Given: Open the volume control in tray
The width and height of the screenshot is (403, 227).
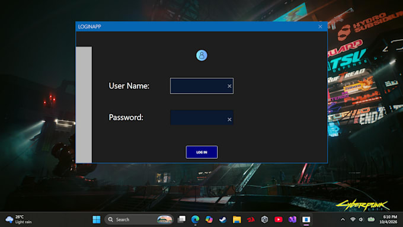Looking at the screenshot, I should [x=361, y=219].
